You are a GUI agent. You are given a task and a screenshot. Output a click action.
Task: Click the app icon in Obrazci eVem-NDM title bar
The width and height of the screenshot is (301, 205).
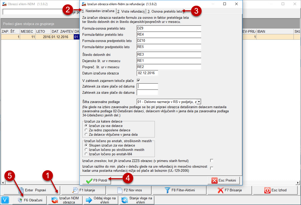click(x=4, y=4)
